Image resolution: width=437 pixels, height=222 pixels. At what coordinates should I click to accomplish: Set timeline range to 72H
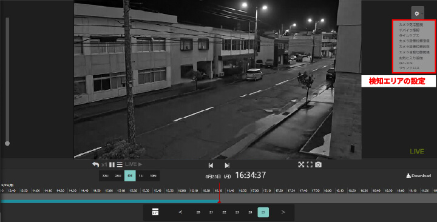pyautogui.click(x=105, y=176)
